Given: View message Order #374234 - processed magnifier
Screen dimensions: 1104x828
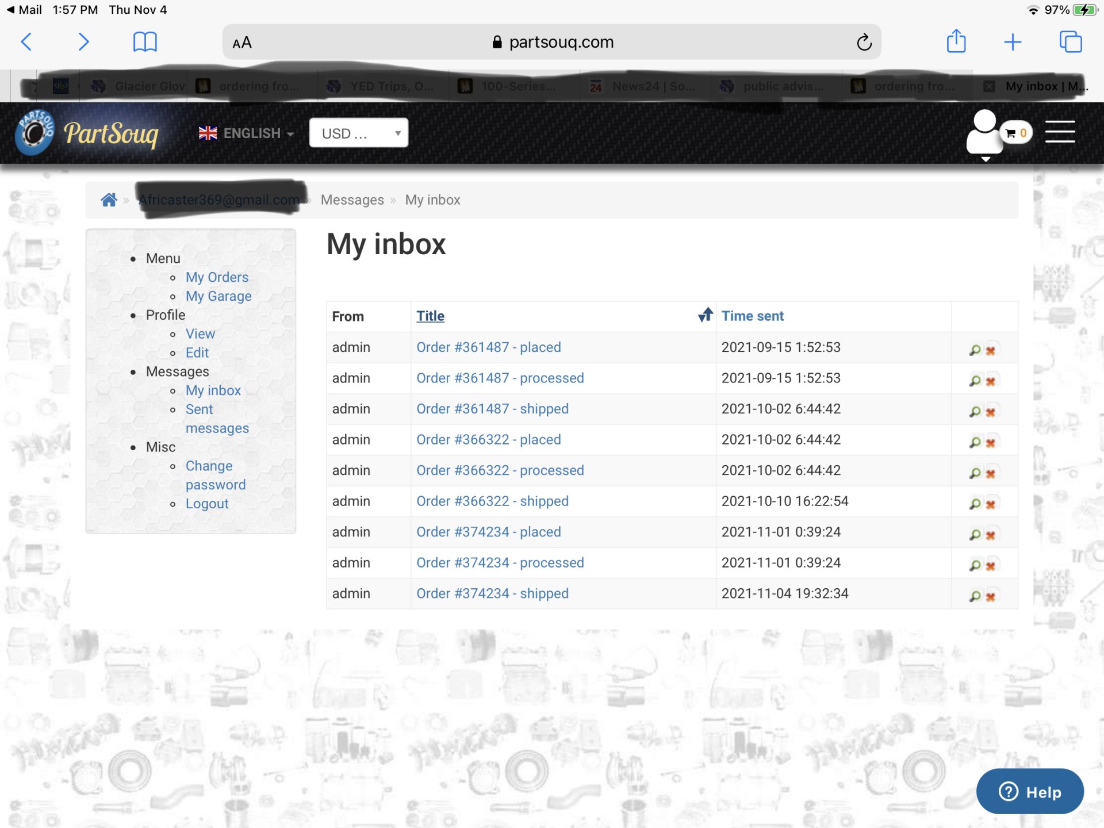Looking at the screenshot, I should 975,566.
